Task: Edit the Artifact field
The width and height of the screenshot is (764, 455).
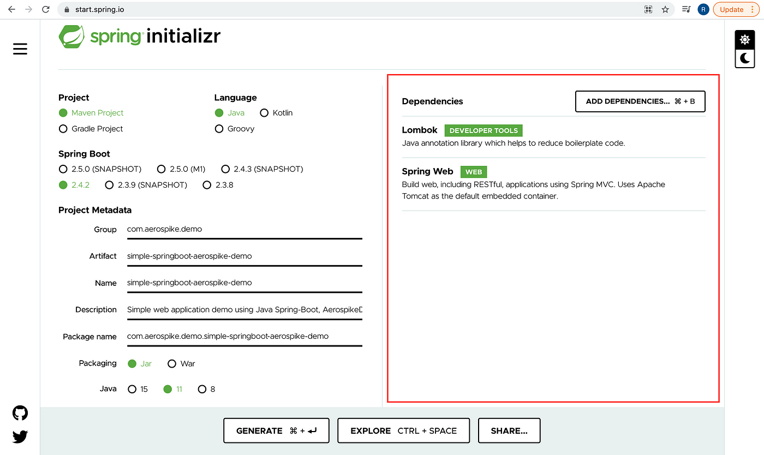Action: (244, 256)
